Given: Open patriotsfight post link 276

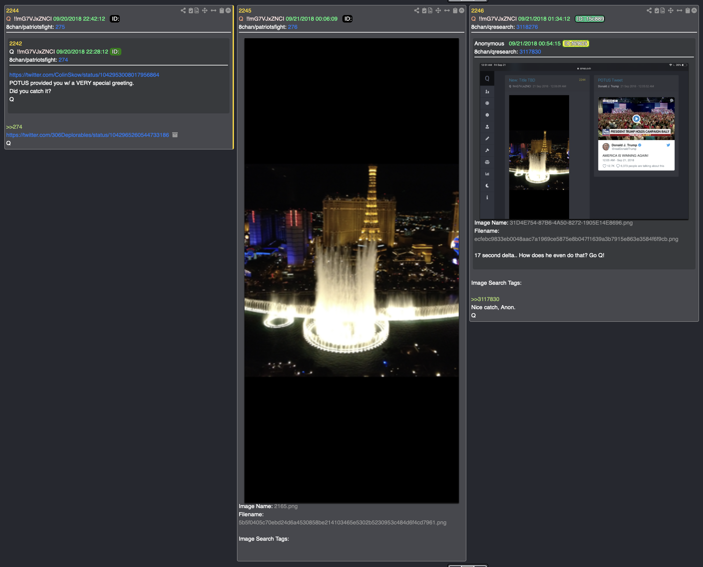Looking at the screenshot, I should click(x=293, y=27).
